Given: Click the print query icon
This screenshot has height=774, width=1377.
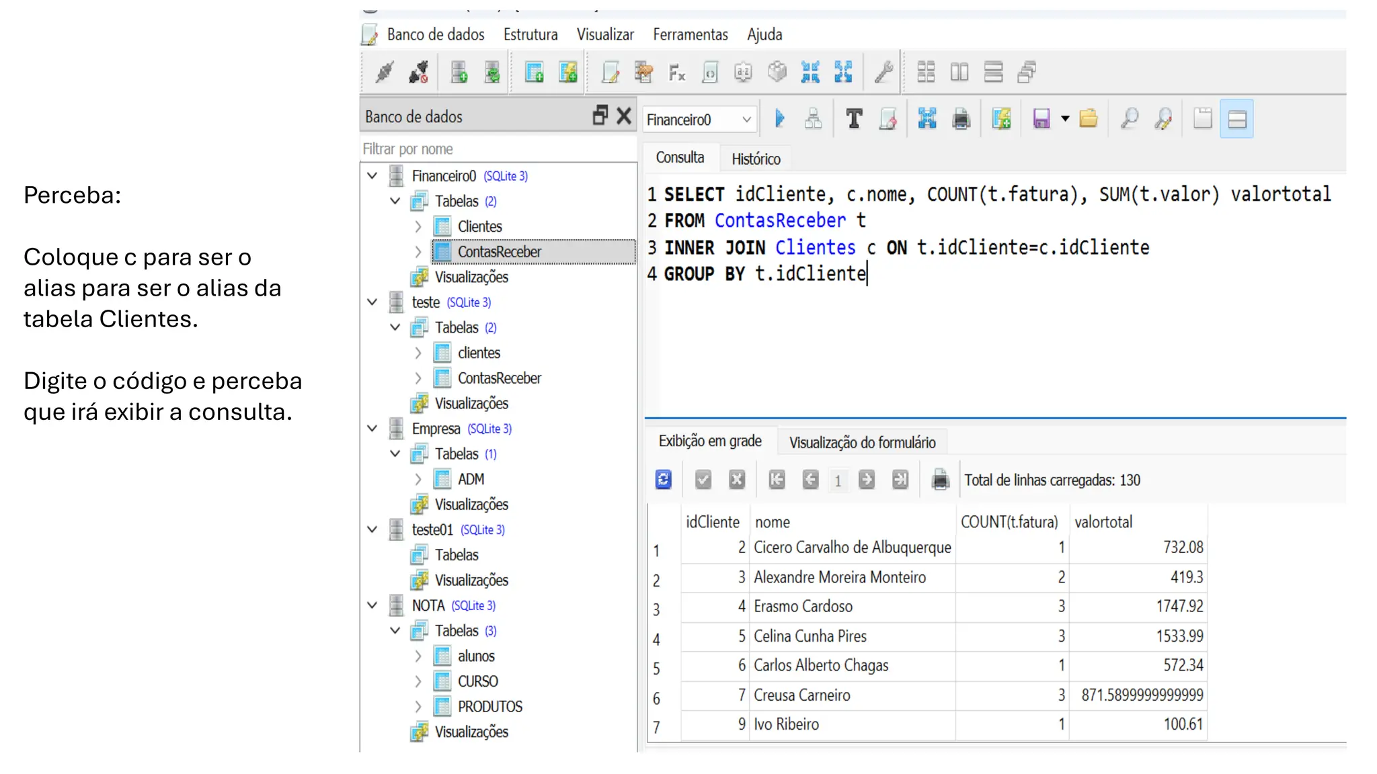Looking at the screenshot, I should (961, 119).
